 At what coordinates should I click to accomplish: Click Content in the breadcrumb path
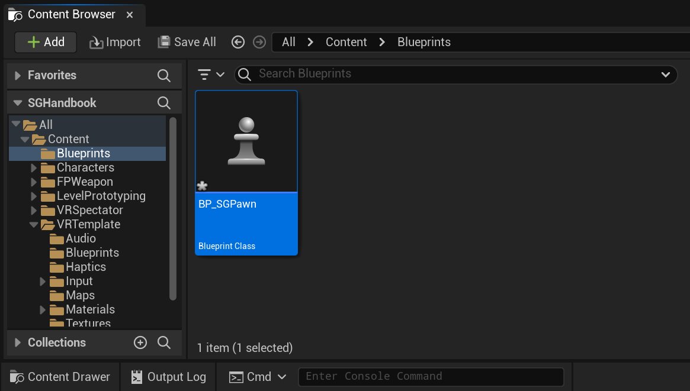pos(346,42)
